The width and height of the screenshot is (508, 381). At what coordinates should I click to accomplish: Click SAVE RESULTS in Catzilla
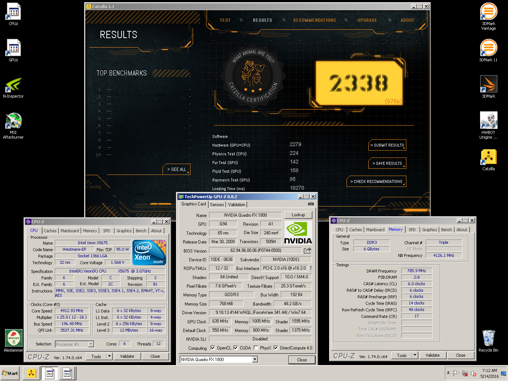[387, 163]
